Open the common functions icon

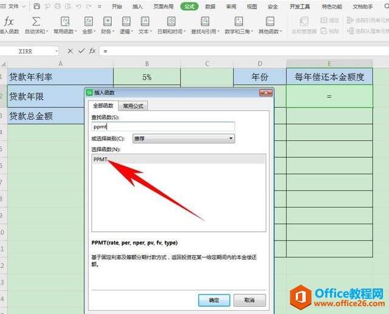click(x=65, y=22)
